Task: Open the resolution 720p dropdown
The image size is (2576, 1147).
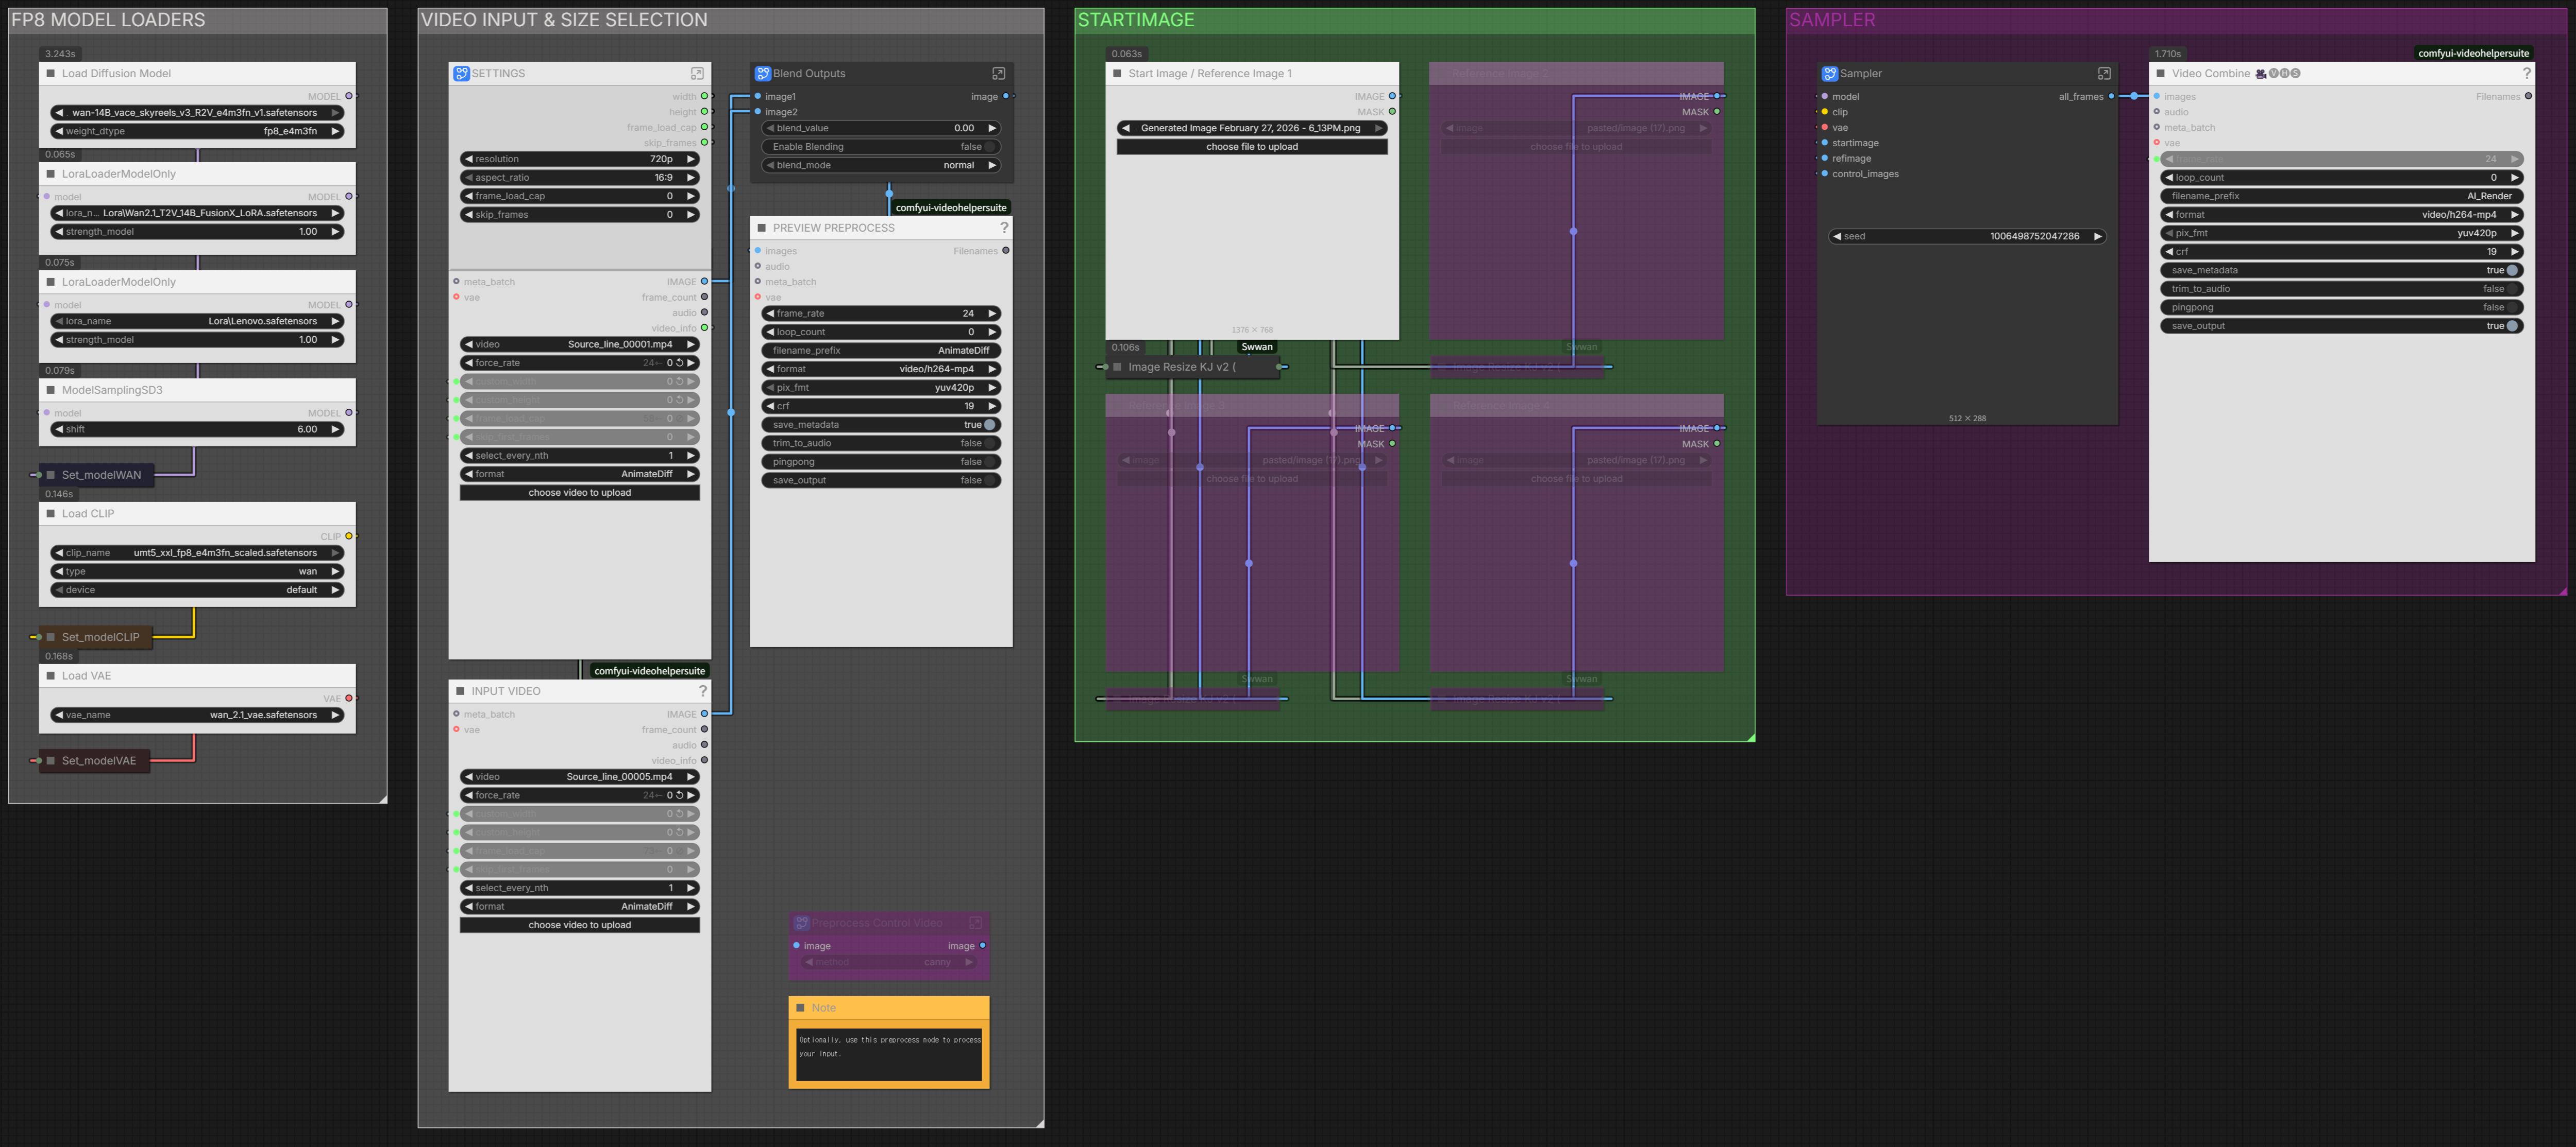Action: tap(579, 159)
